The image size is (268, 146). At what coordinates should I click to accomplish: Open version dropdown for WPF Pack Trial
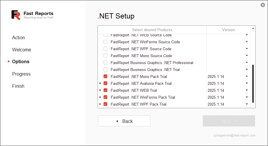pyautogui.click(x=247, y=104)
